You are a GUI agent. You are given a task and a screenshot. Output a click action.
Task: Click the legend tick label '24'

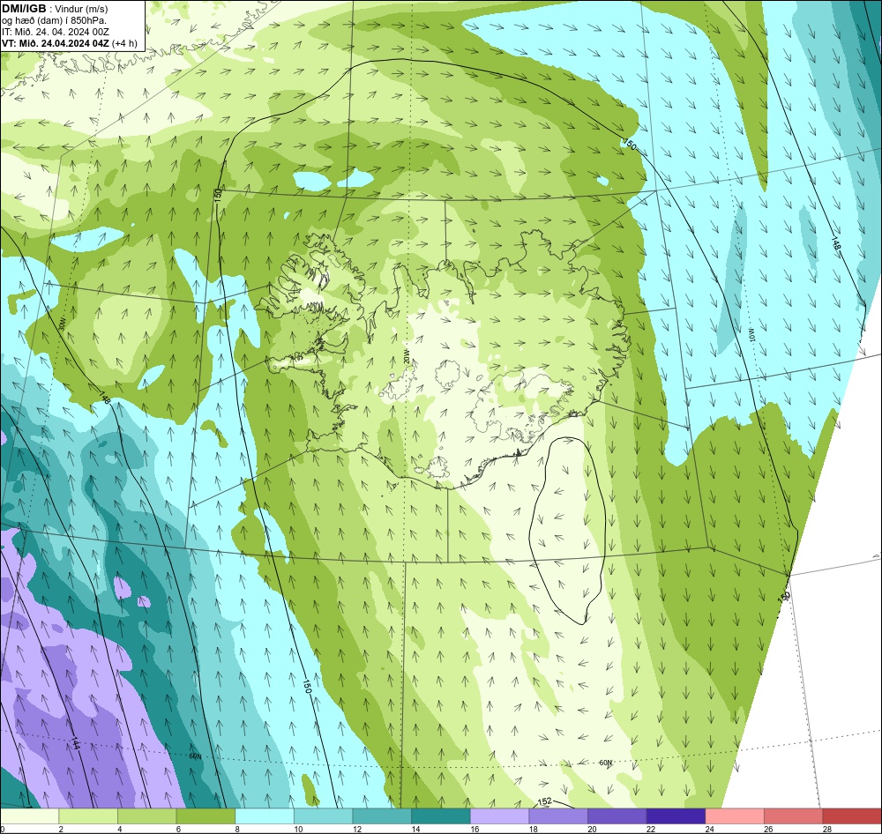[x=710, y=829]
